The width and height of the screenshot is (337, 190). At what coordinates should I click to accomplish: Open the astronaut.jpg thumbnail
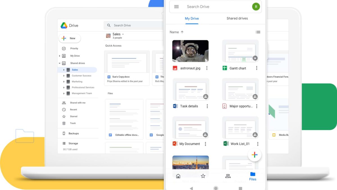coord(190,51)
